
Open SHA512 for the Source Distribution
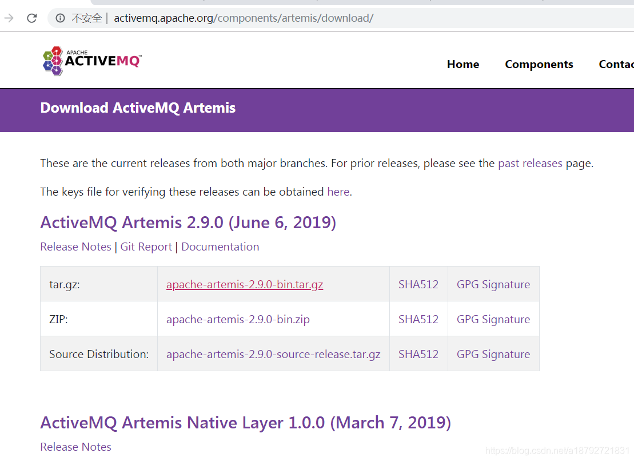418,354
